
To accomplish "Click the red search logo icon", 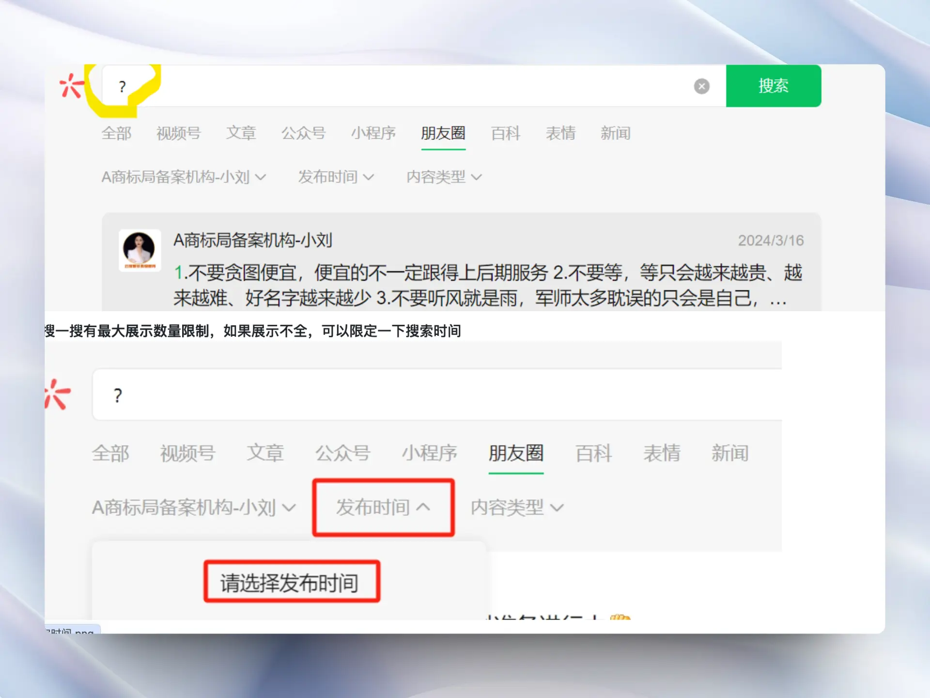I will (x=71, y=86).
